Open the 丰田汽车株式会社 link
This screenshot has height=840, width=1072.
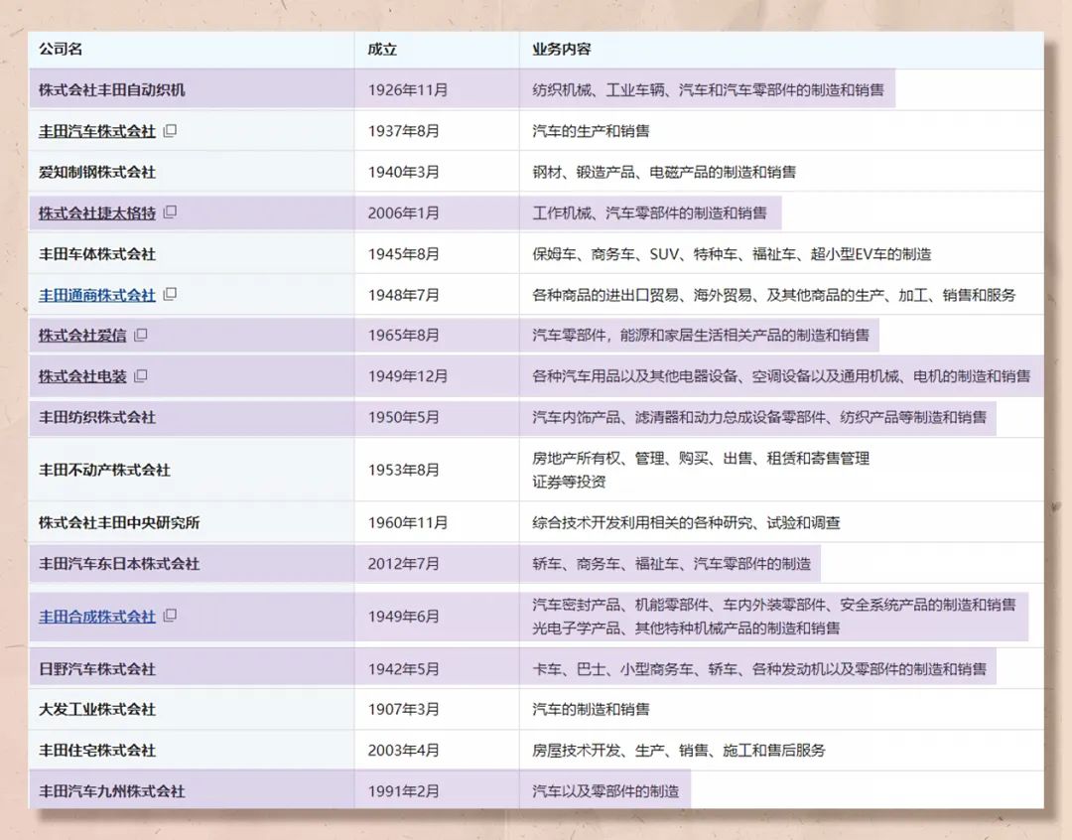(x=97, y=131)
